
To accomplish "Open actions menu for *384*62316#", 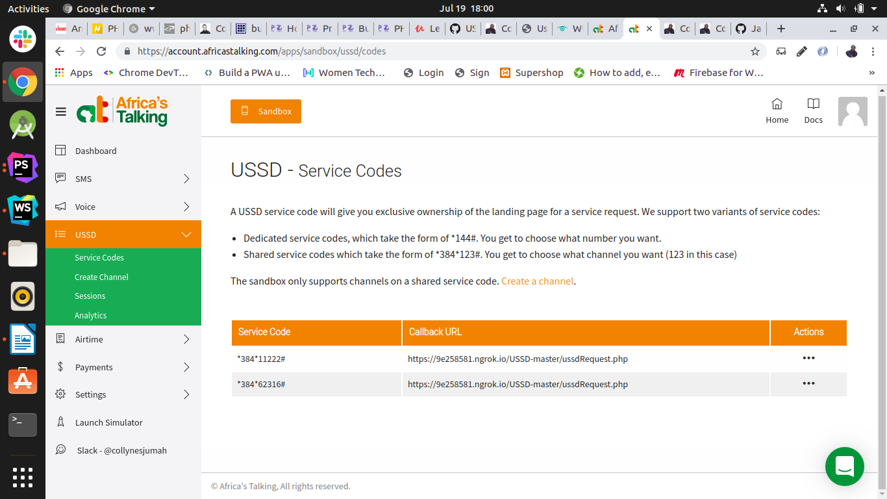I will coord(808,383).
